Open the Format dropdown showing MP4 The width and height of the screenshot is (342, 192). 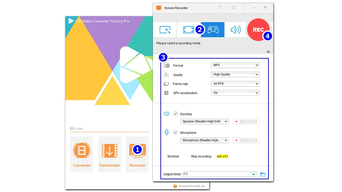click(x=235, y=65)
